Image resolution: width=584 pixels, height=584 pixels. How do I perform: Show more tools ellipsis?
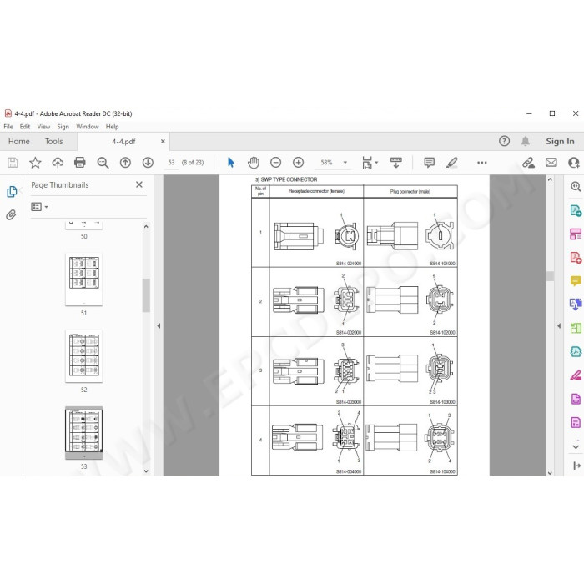click(482, 163)
